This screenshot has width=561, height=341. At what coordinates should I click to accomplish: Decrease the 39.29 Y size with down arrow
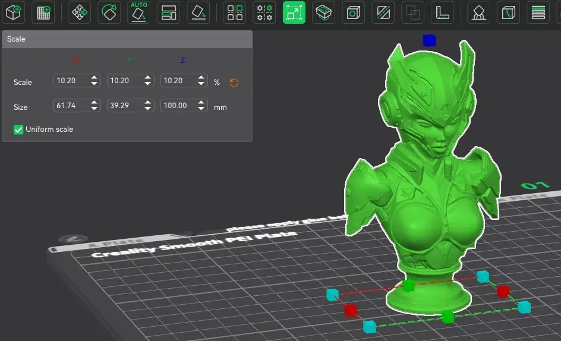point(148,109)
